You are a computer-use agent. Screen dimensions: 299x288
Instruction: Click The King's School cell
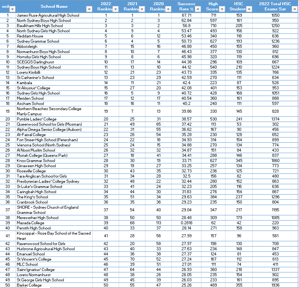click(x=54, y=197)
